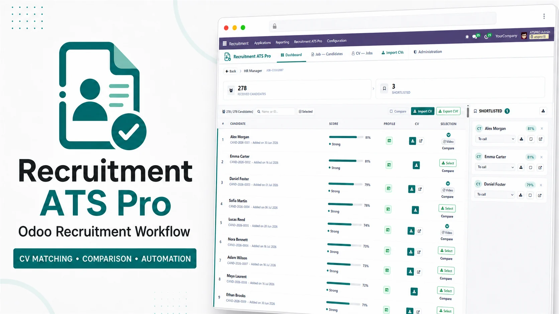
Task: Open external link on Emma Carter's shortlist card
Action: point(540,168)
